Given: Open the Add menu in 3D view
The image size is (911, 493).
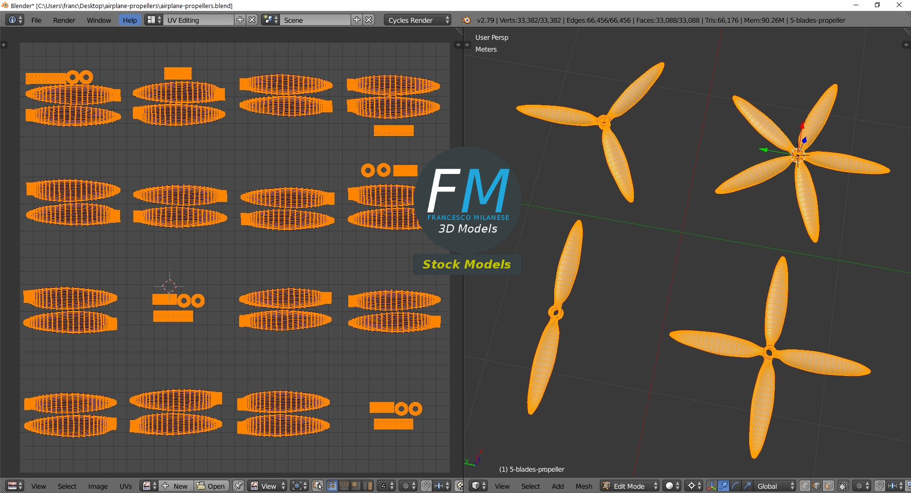Looking at the screenshot, I should tap(558, 486).
